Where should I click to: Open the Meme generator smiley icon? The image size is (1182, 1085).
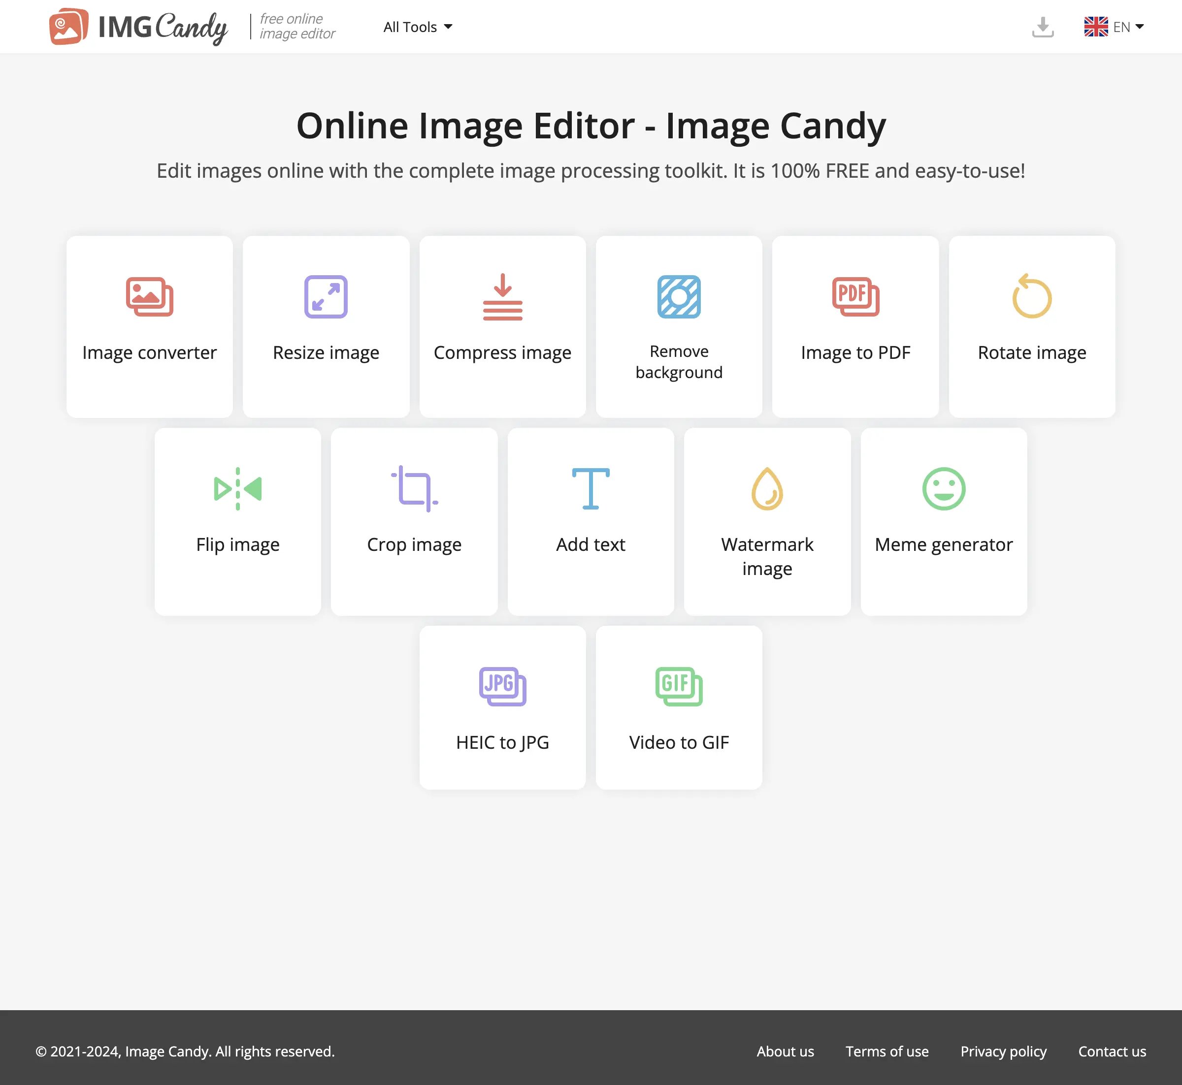(944, 488)
